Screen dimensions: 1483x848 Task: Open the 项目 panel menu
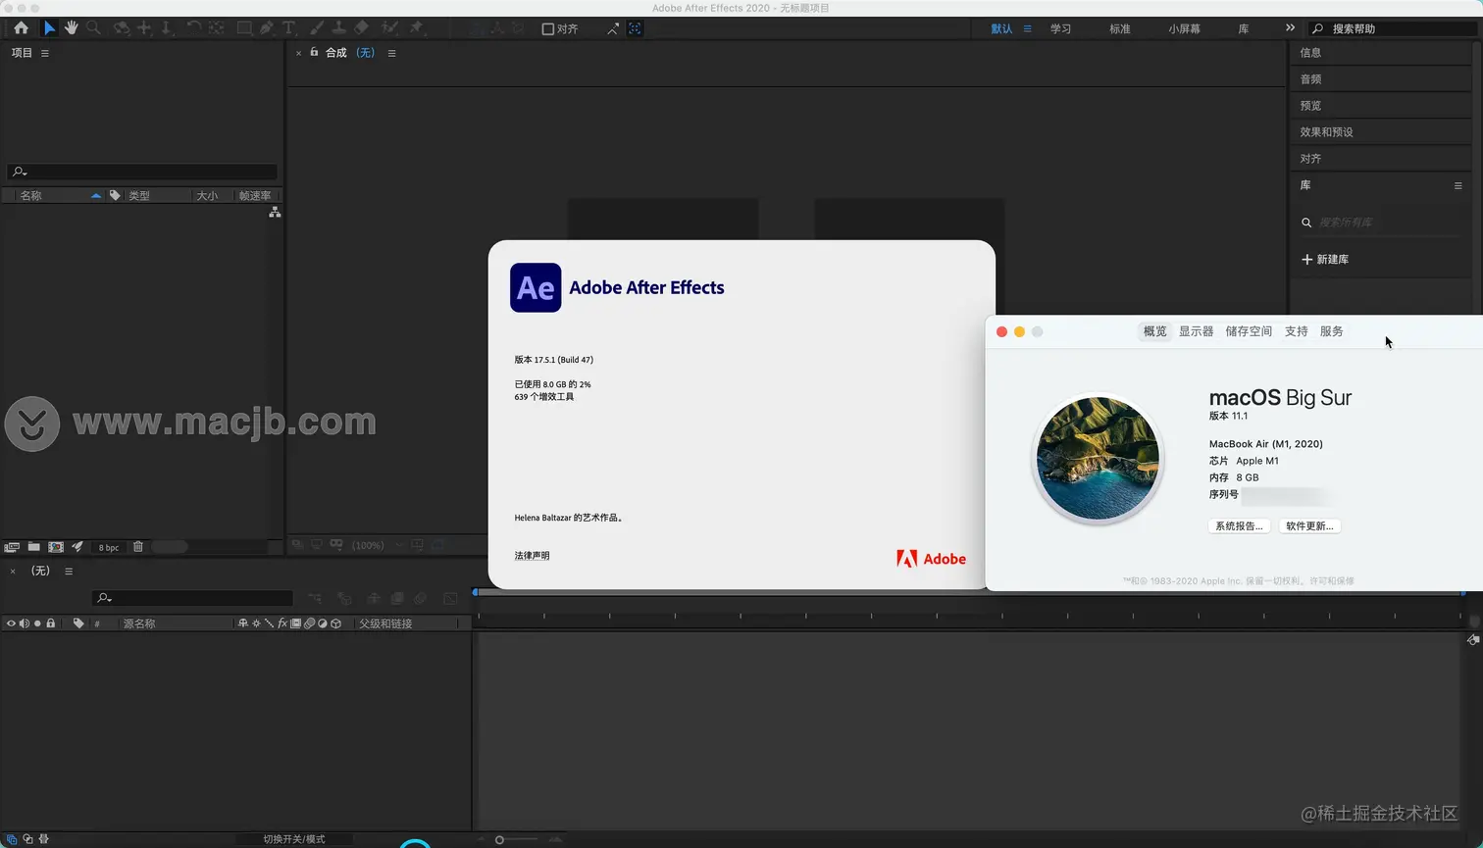pos(45,53)
